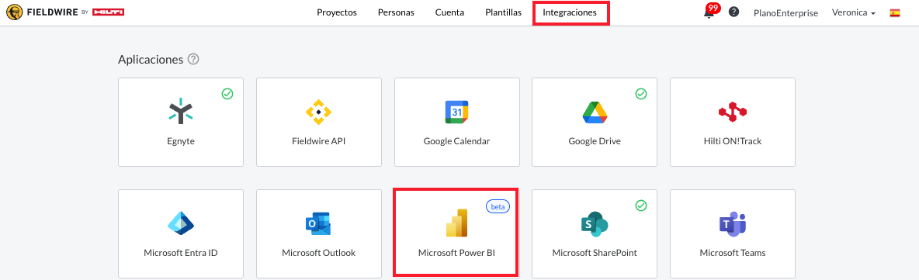Go to the Proyectos tab
This screenshot has height=280, width=919.
point(337,12)
